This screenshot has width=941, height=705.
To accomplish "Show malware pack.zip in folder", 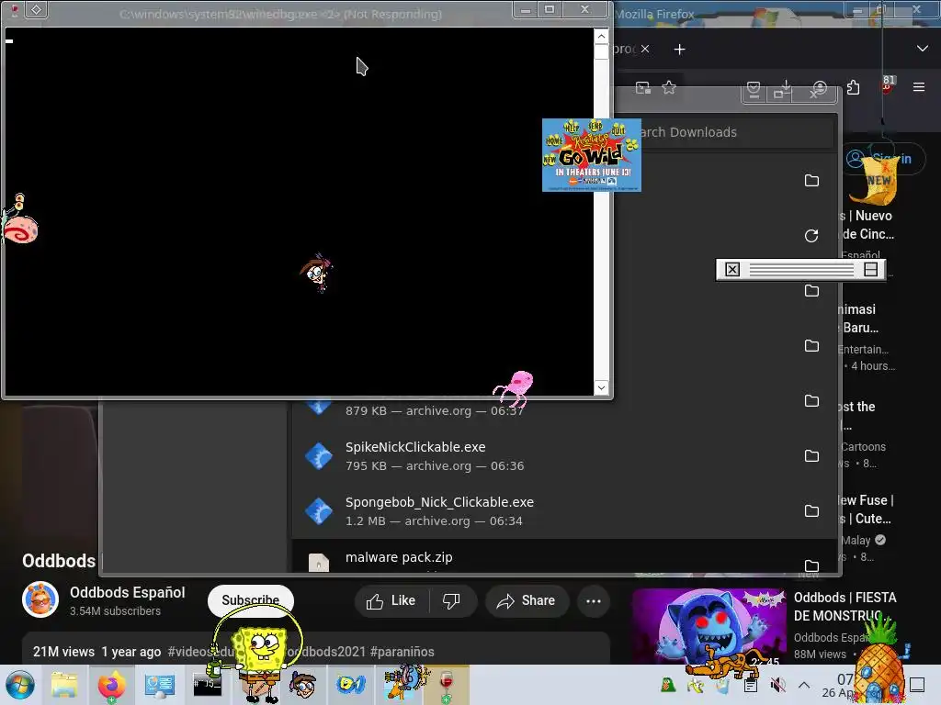I will 811,565.
